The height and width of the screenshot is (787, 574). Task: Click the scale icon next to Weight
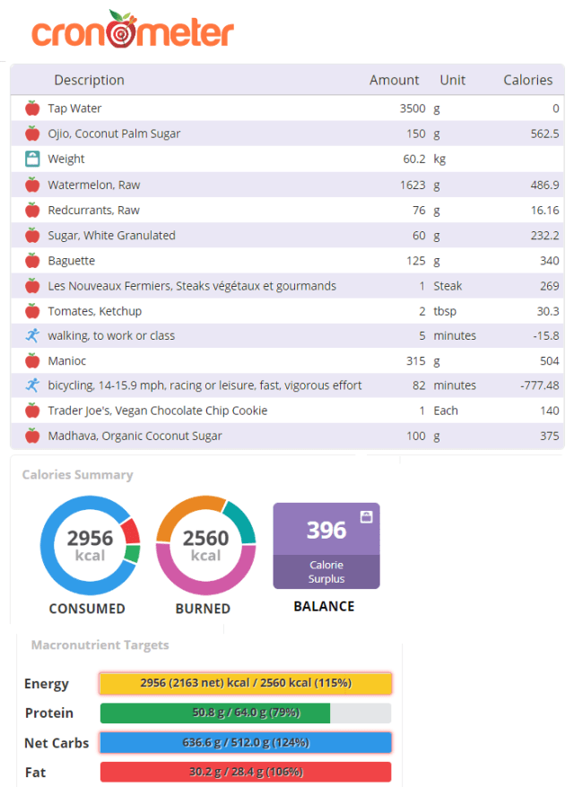point(32,159)
